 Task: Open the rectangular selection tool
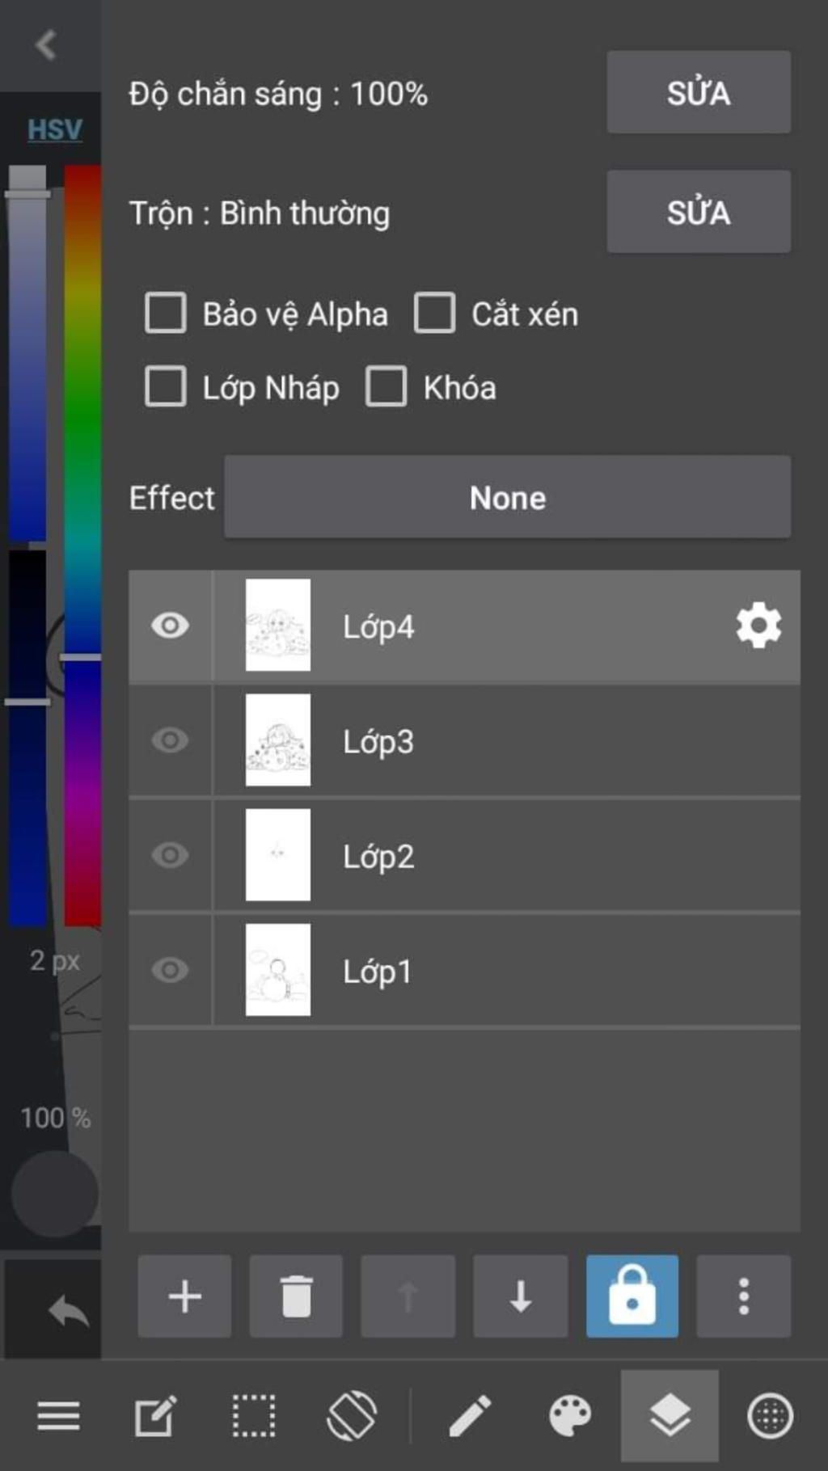pyautogui.click(x=254, y=1416)
